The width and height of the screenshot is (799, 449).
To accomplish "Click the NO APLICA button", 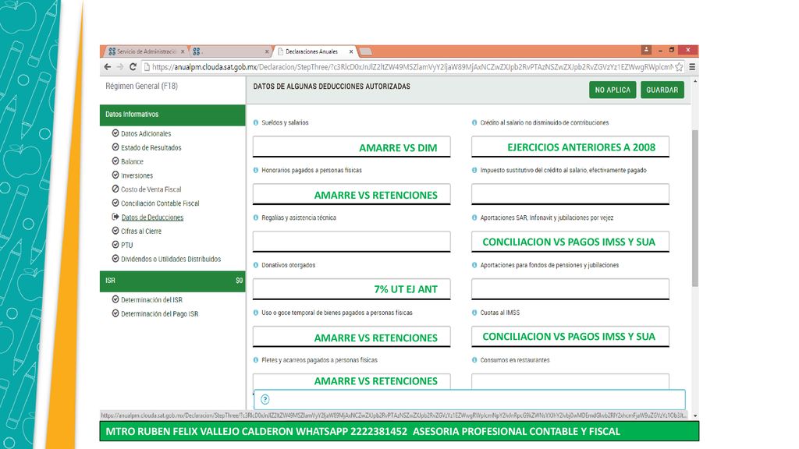I will click(613, 90).
